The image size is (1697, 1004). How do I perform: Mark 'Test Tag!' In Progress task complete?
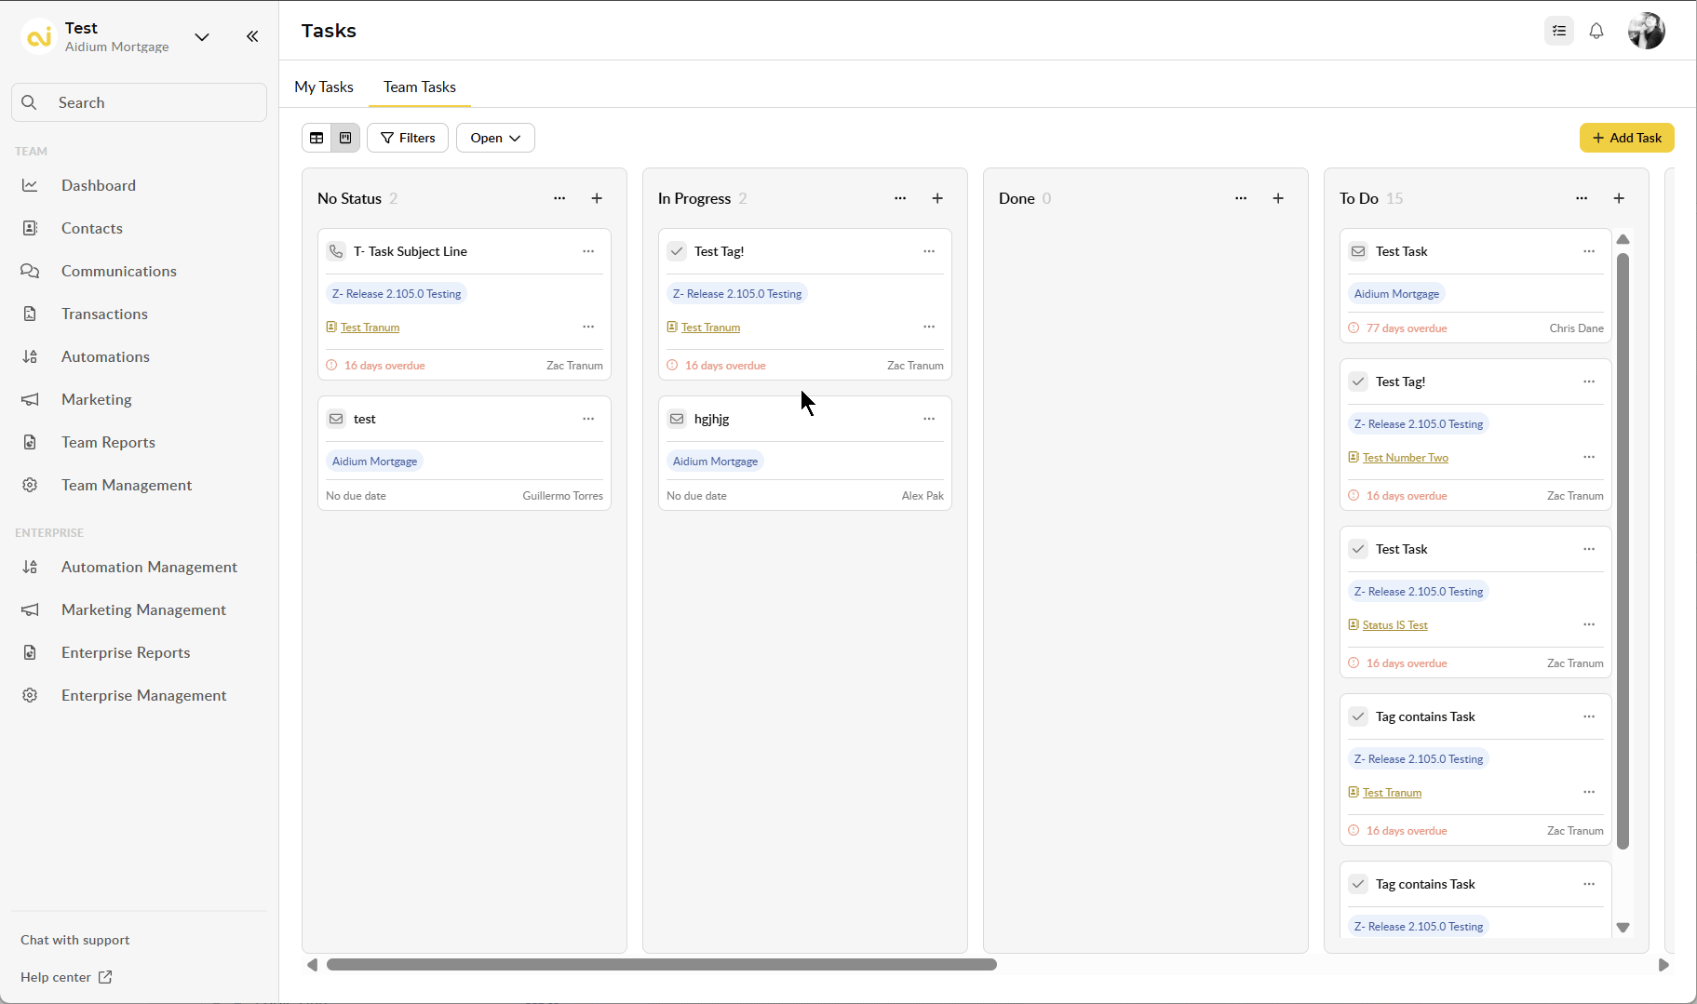point(677,251)
